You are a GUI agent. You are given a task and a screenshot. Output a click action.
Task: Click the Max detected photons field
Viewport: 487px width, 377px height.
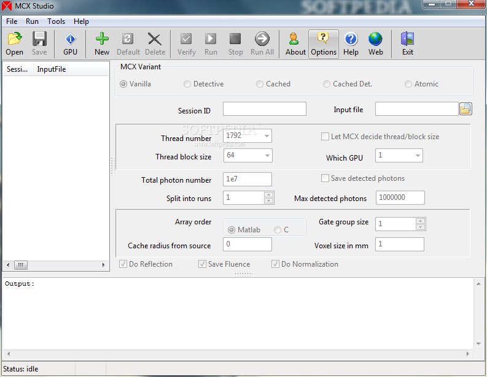coord(400,197)
